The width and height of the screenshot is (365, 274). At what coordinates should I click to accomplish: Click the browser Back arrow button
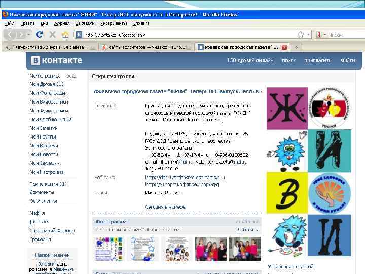click(10, 35)
